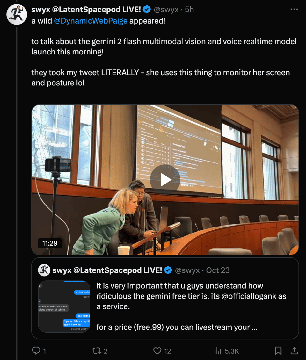Bookmark this tweet
Screen dimensions: 306x360
pos(278,350)
